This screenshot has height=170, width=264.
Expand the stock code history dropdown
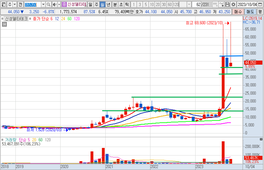coord(43,4)
